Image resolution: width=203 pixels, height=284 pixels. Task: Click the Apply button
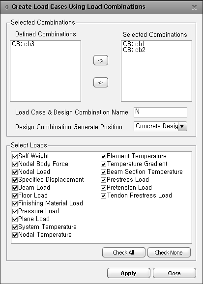[129, 273]
